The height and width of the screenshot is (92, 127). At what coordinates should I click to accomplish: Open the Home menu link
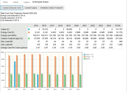click(5, 2)
